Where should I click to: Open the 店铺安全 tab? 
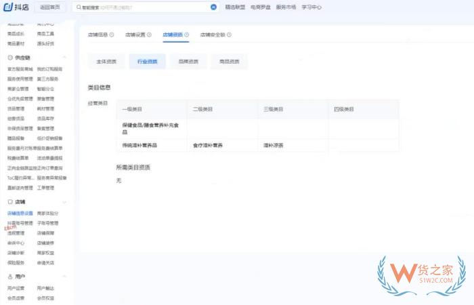213,35
